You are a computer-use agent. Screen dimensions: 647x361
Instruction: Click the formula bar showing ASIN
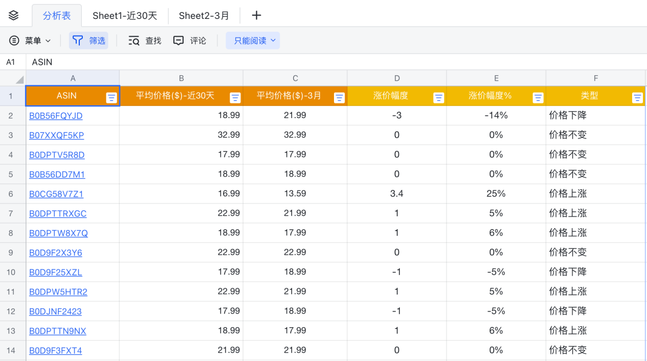(x=307, y=62)
